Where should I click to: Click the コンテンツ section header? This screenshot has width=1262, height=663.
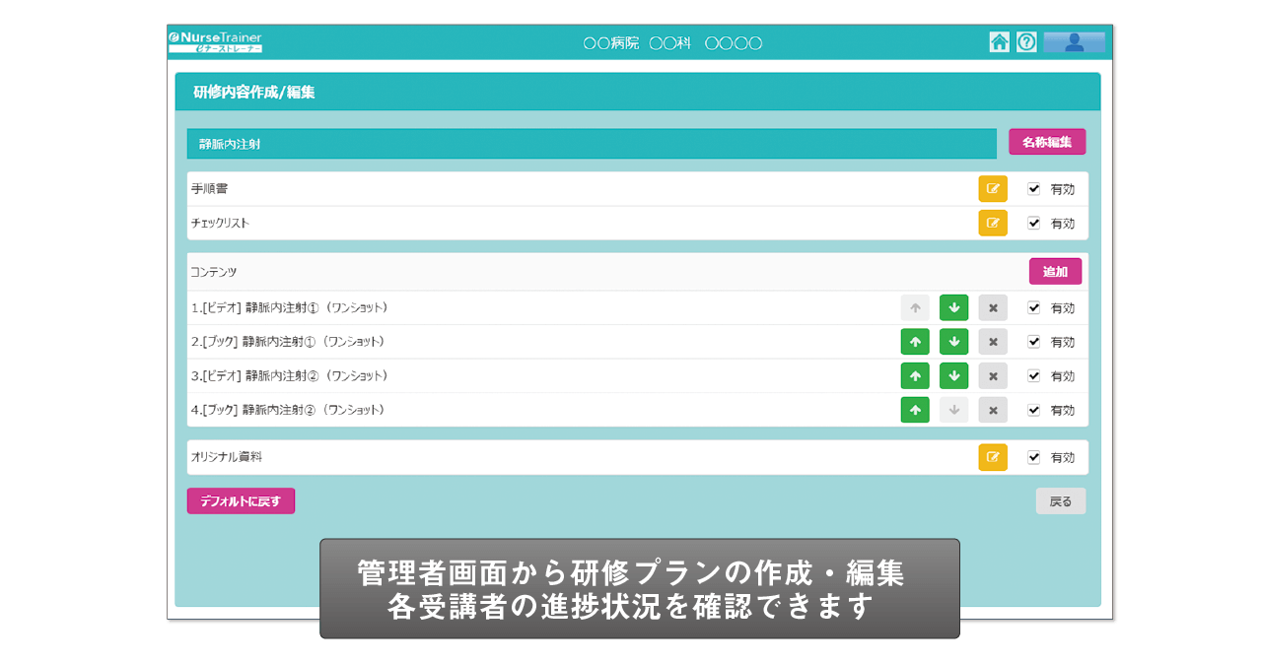[x=214, y=271]
